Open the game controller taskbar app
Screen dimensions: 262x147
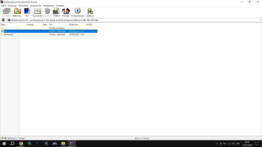tap(55, 144)
